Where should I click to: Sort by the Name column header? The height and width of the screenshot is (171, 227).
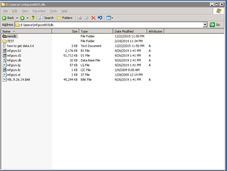click(x=27, y=31)
